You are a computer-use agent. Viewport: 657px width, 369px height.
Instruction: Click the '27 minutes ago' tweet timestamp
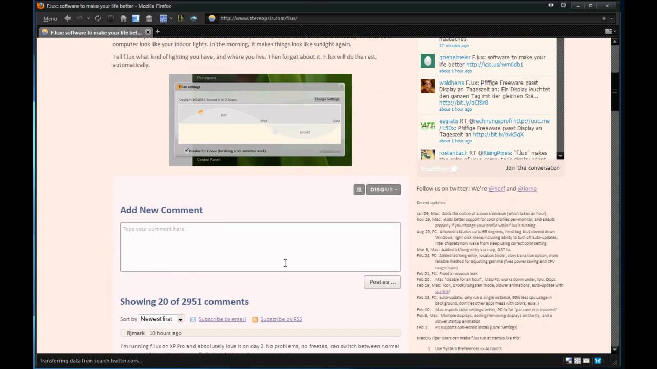pos(454,46)
